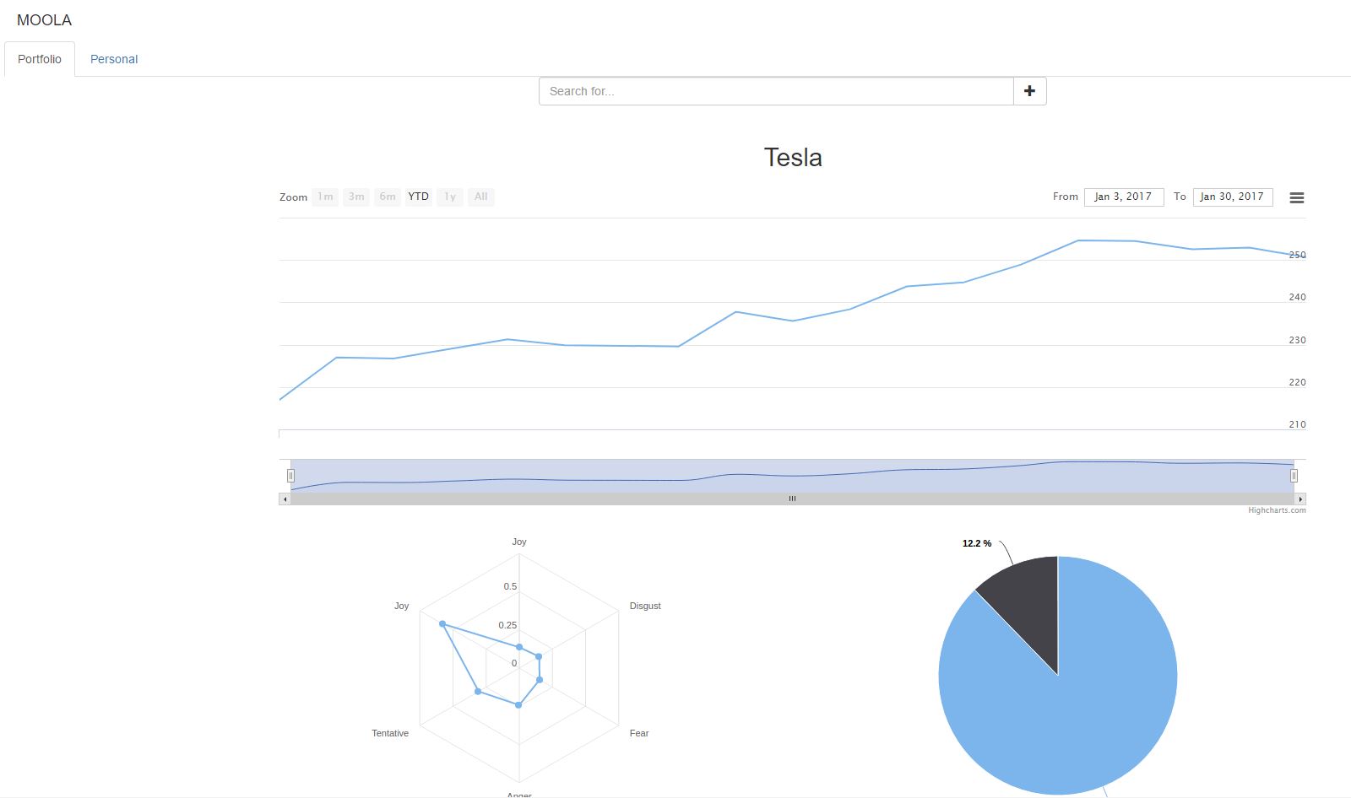Click the plus add icon button

pos(1029,91)
